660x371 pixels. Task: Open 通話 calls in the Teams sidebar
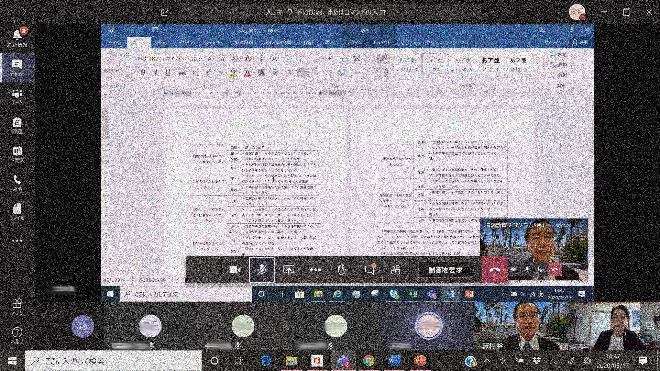[17, 183]
